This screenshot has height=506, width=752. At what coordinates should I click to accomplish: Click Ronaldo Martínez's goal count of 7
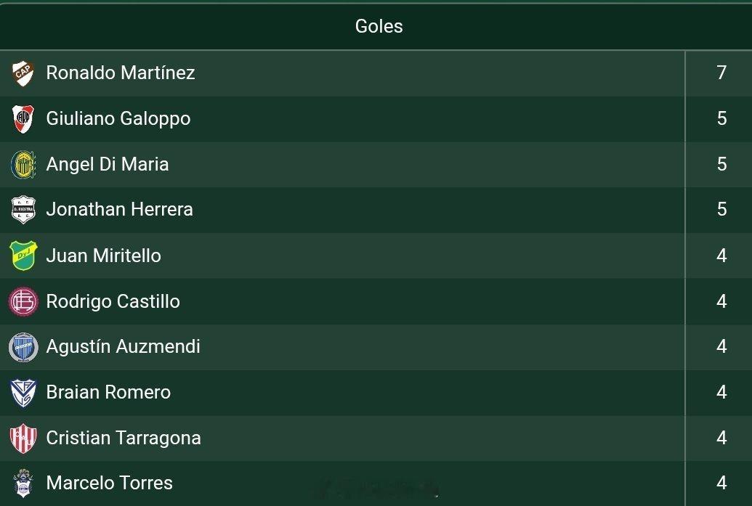(721, 73)
